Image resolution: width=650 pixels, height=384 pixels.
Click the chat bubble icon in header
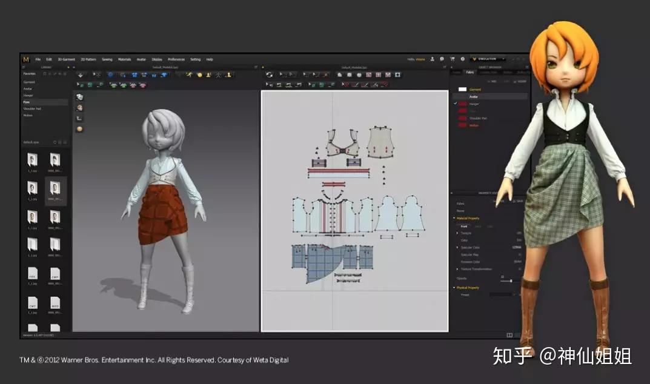pos(442,59)
